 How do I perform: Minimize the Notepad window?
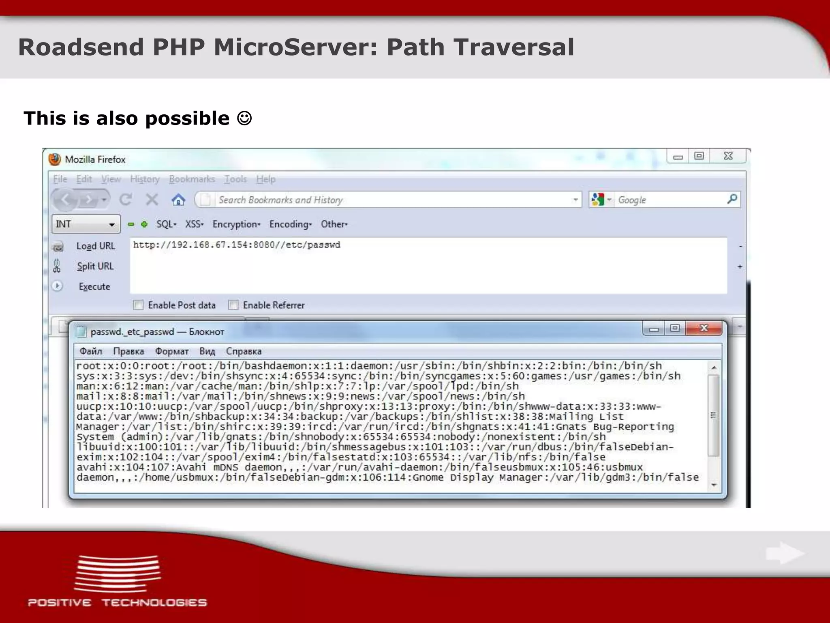pyautogui.click(x=654, y=329)
